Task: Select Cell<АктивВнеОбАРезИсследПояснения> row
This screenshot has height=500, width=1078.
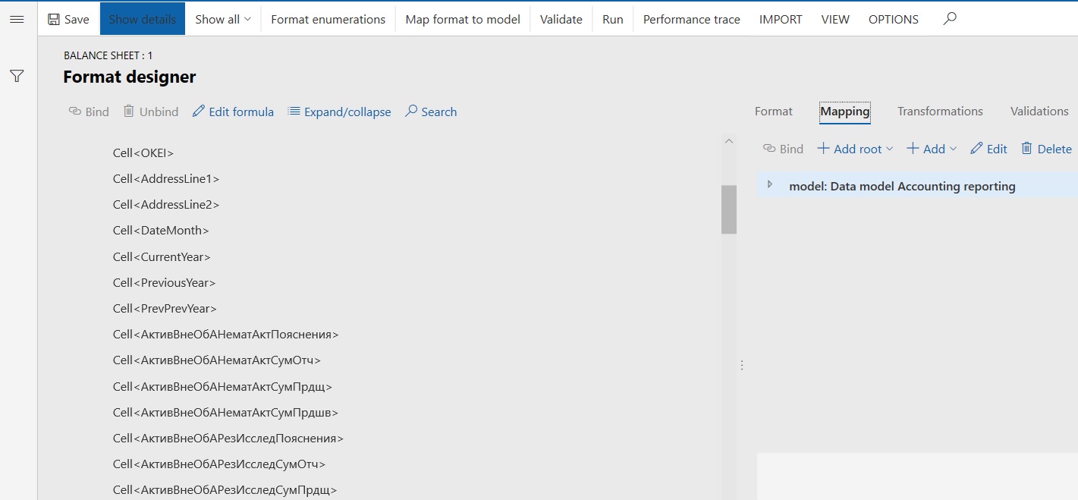Action: click(x=228, y=438)
